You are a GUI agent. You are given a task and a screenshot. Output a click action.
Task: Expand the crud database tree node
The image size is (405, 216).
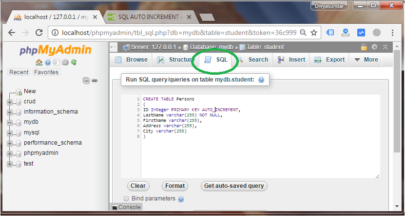click(x=10, y=102)
